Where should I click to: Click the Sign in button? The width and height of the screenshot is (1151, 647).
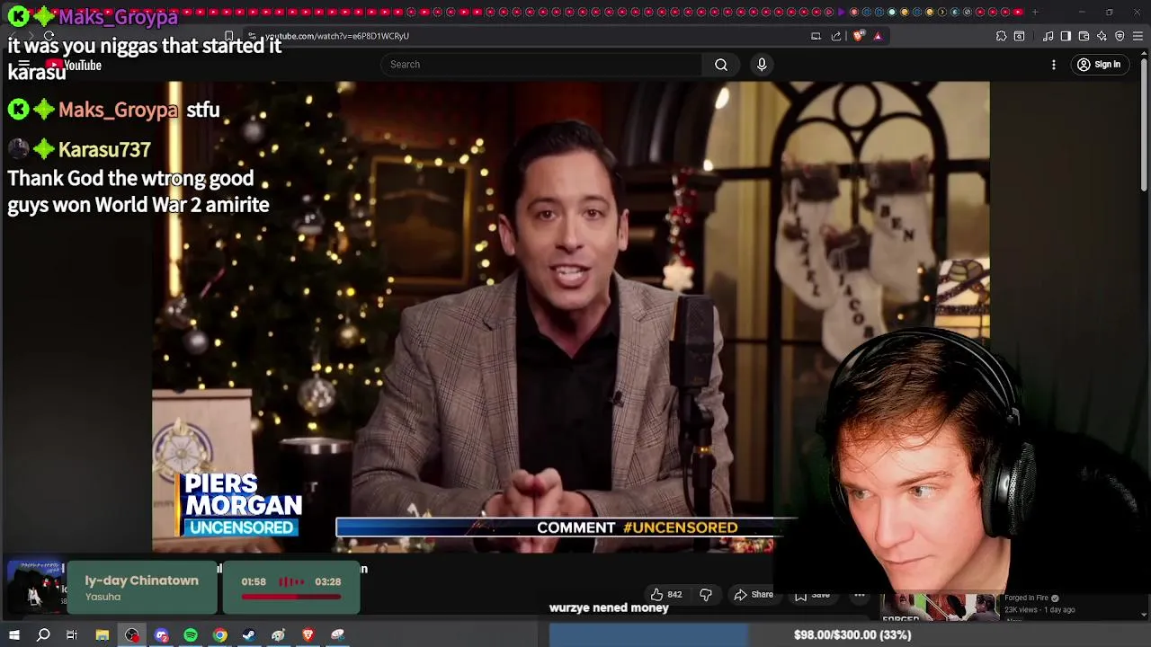(x=1099, y=65)
